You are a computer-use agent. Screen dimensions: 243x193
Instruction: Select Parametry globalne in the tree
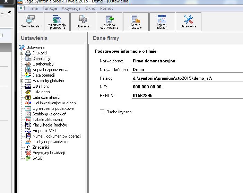coord(48,81)
